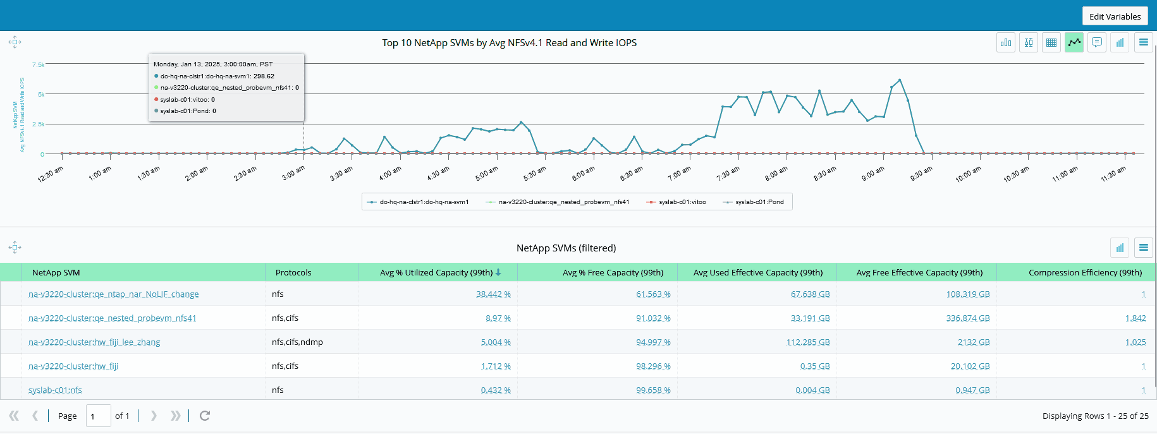The width and height of the screenshot is (1157, 434).
Task: Click NetApp SVMs (filtered) table title
Action: (566, 248)
